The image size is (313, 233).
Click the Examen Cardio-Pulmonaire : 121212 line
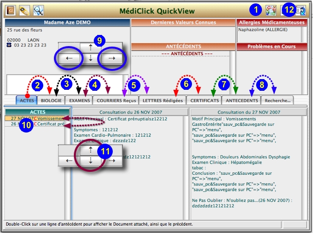pyautogui.click(x=112, y=135)
